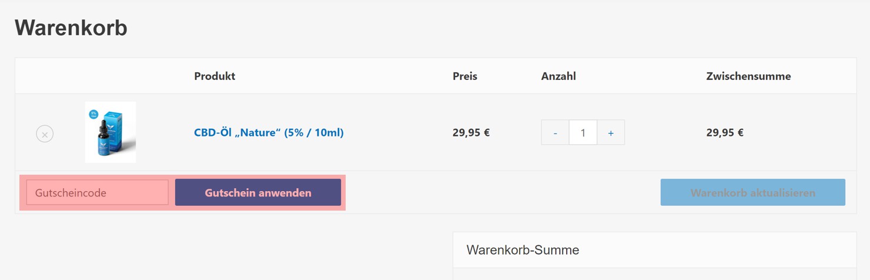Image resolution: width=870 pixels, height=280 pixels.
Task: Increase quantity with the plus button
Action: [x=611, y=133]
